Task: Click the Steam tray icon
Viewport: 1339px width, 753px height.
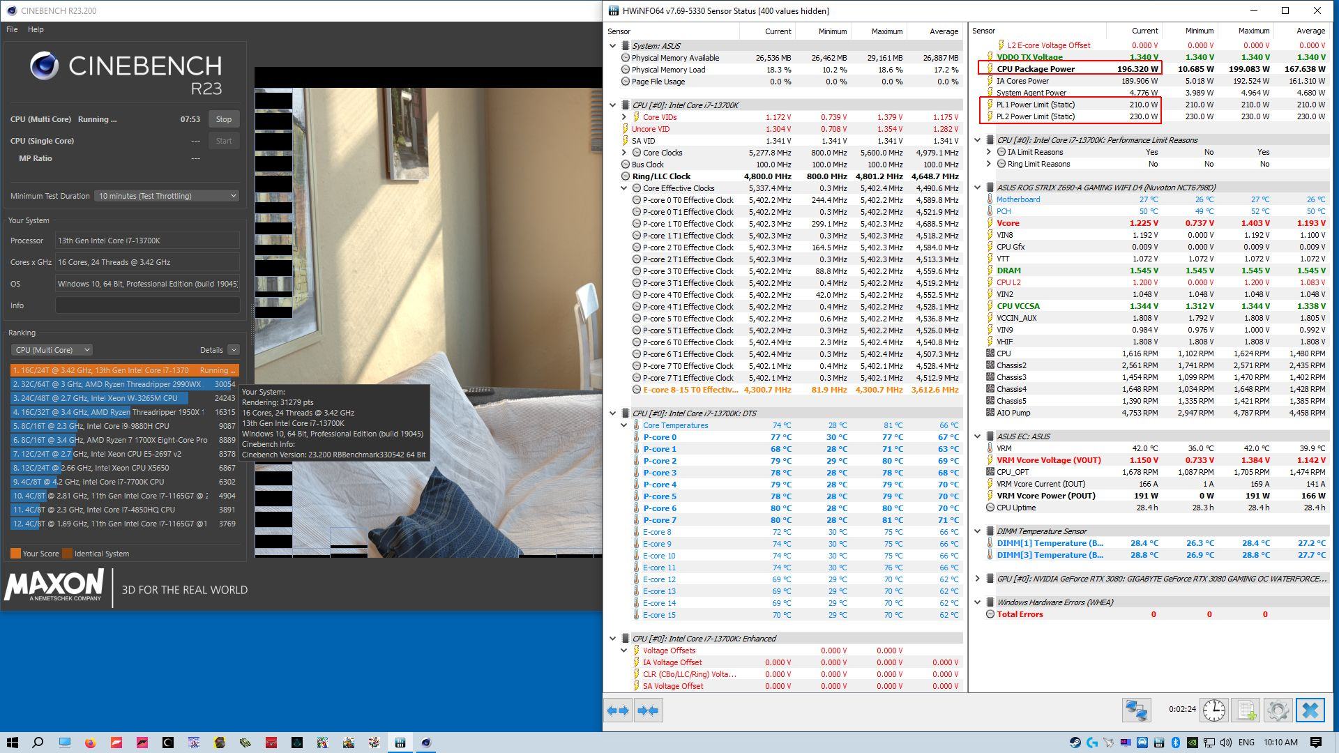Action: [1075, 743]
